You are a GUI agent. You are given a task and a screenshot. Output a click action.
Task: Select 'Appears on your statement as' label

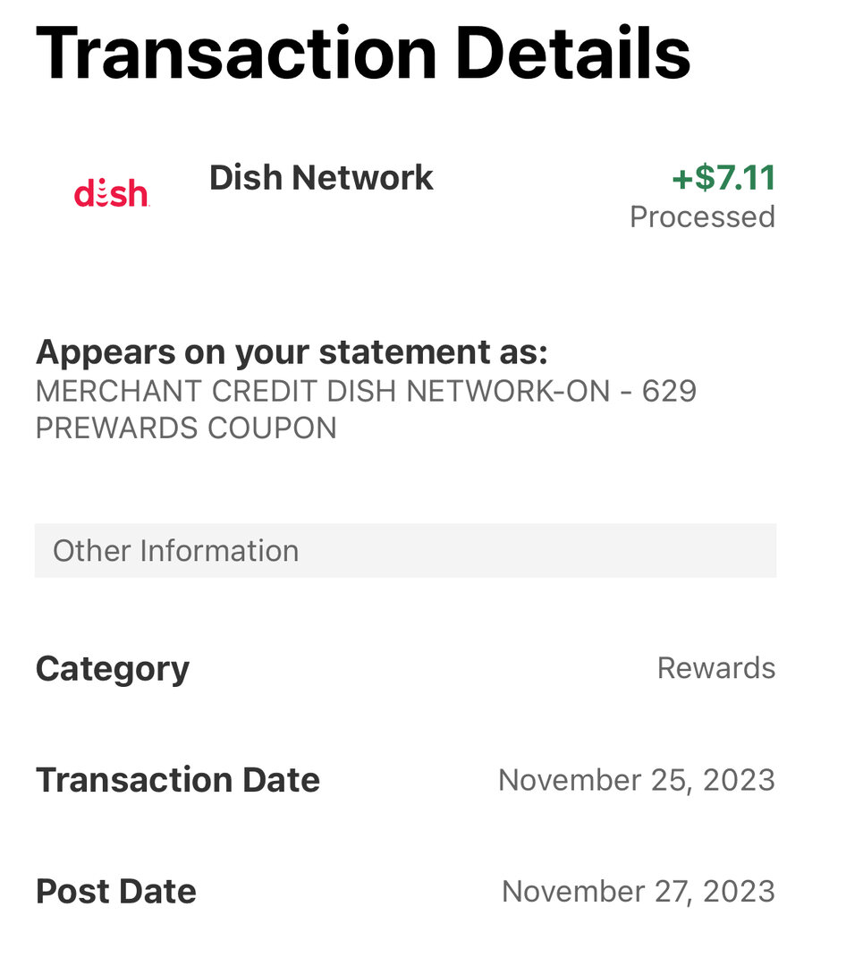tap(292, 353)
